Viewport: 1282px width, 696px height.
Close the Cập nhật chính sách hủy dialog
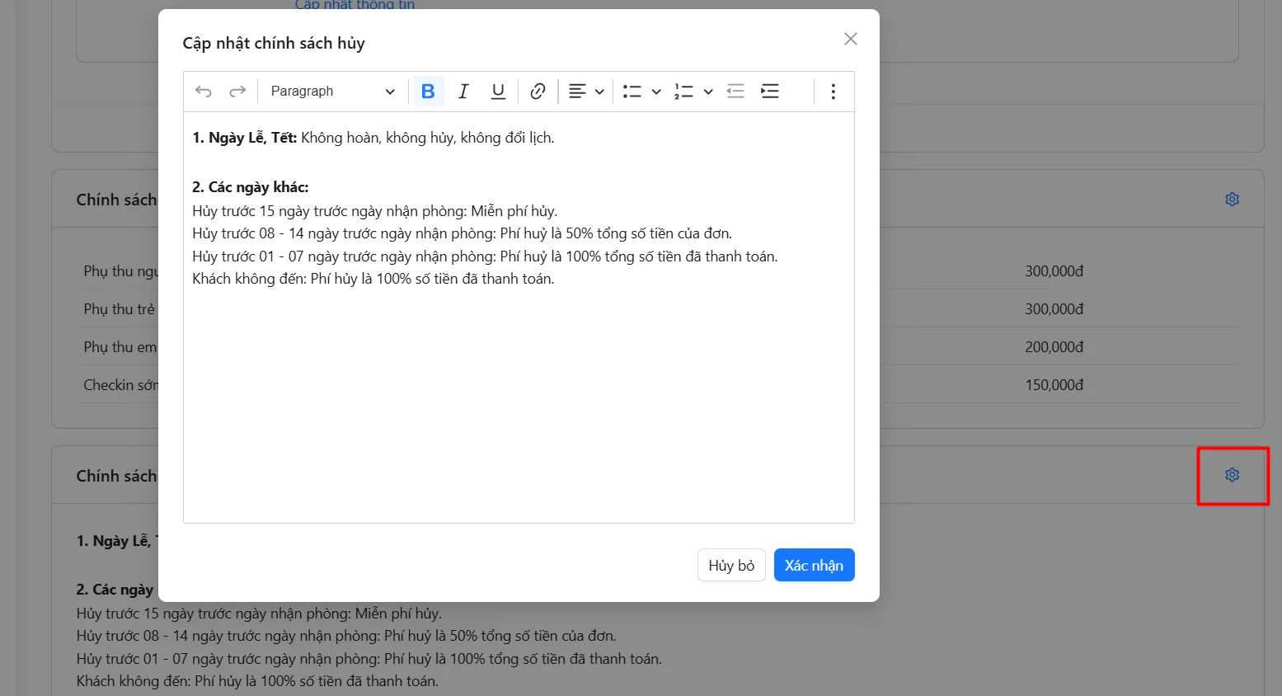(x=851, y=39)
